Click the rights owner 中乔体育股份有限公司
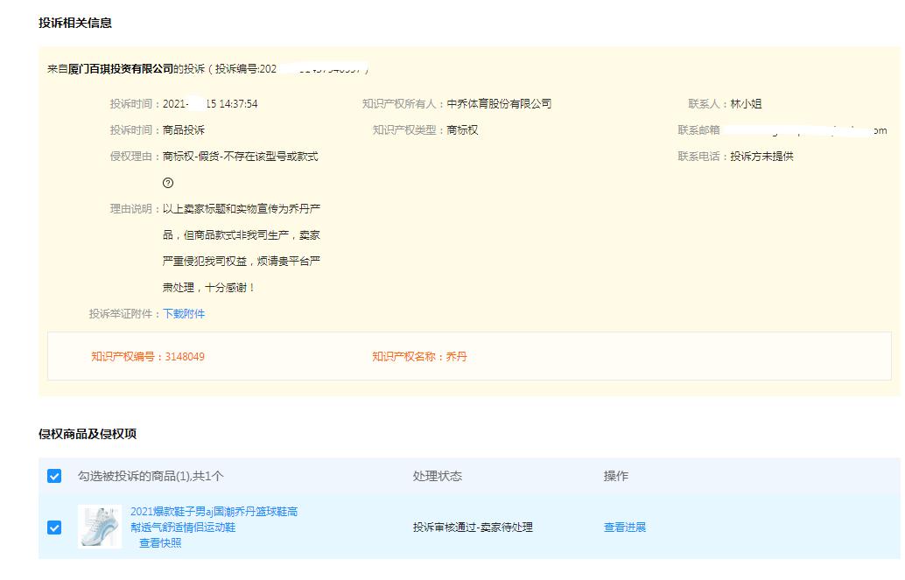This screenshot has height=580, width=905. tap(499, 104)
